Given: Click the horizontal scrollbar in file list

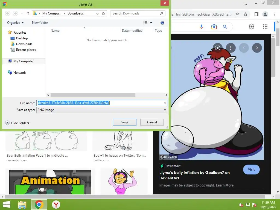Looking at the screenshot, I should (x=93, y=95).
